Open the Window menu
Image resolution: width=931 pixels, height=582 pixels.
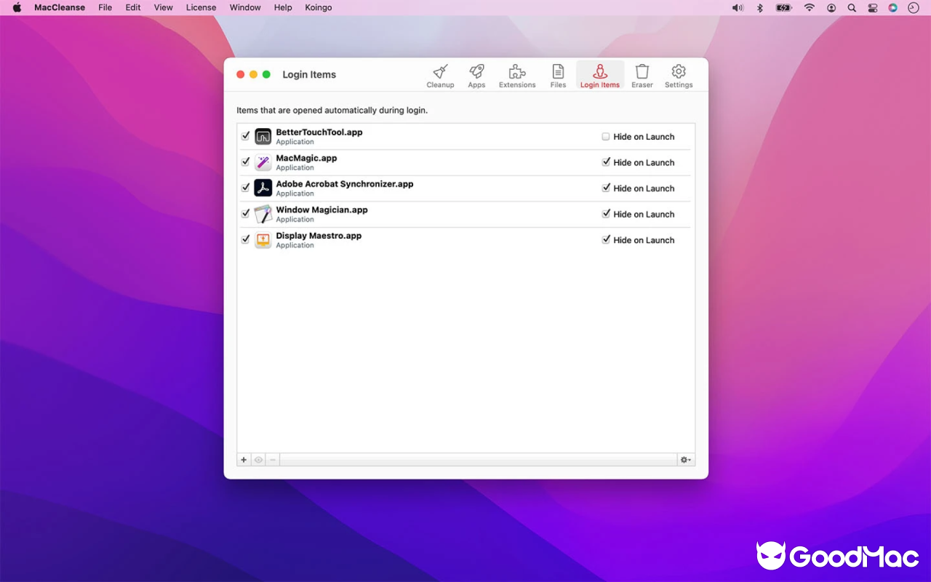(244, 7)
